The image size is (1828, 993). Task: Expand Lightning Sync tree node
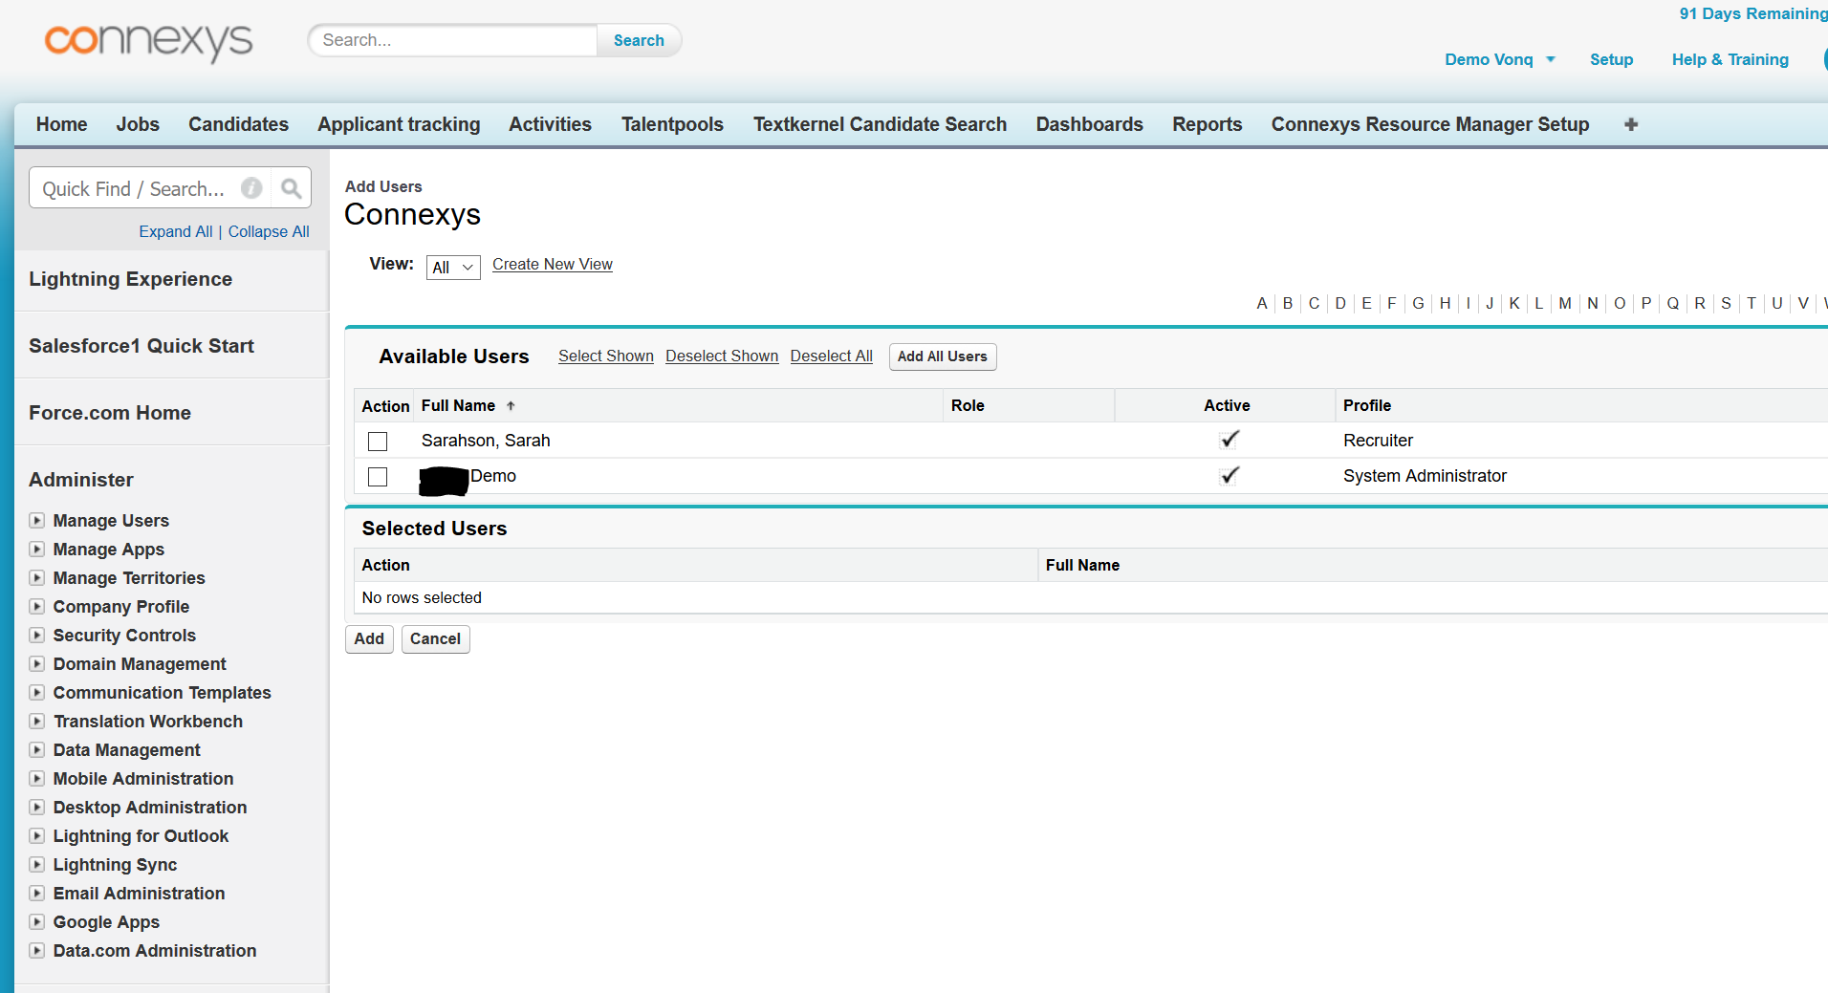(x=37, y=865)
